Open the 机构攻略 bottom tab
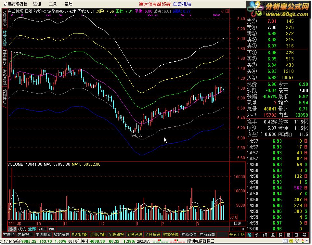Viewport: 312px width, 245px height. click(80, 235)
